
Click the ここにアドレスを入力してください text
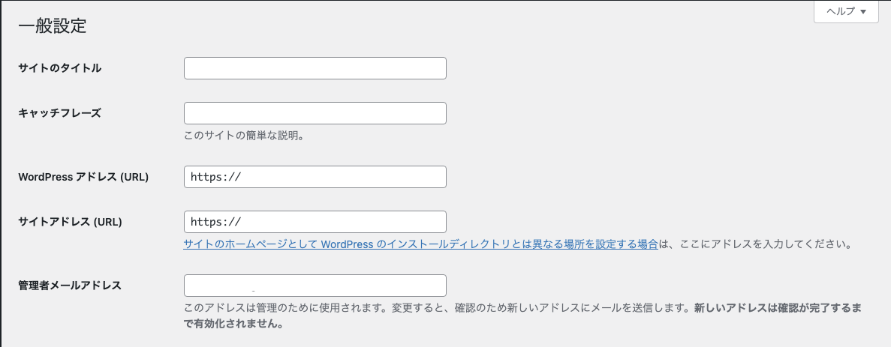(x=761, y=245)
